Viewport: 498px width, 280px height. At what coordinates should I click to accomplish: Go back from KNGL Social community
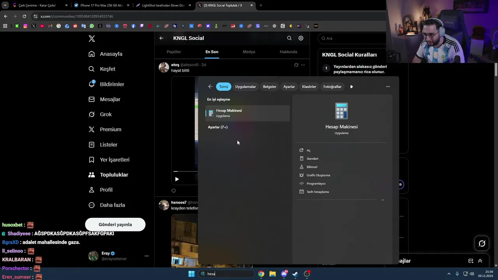click(x=161, y=38)
